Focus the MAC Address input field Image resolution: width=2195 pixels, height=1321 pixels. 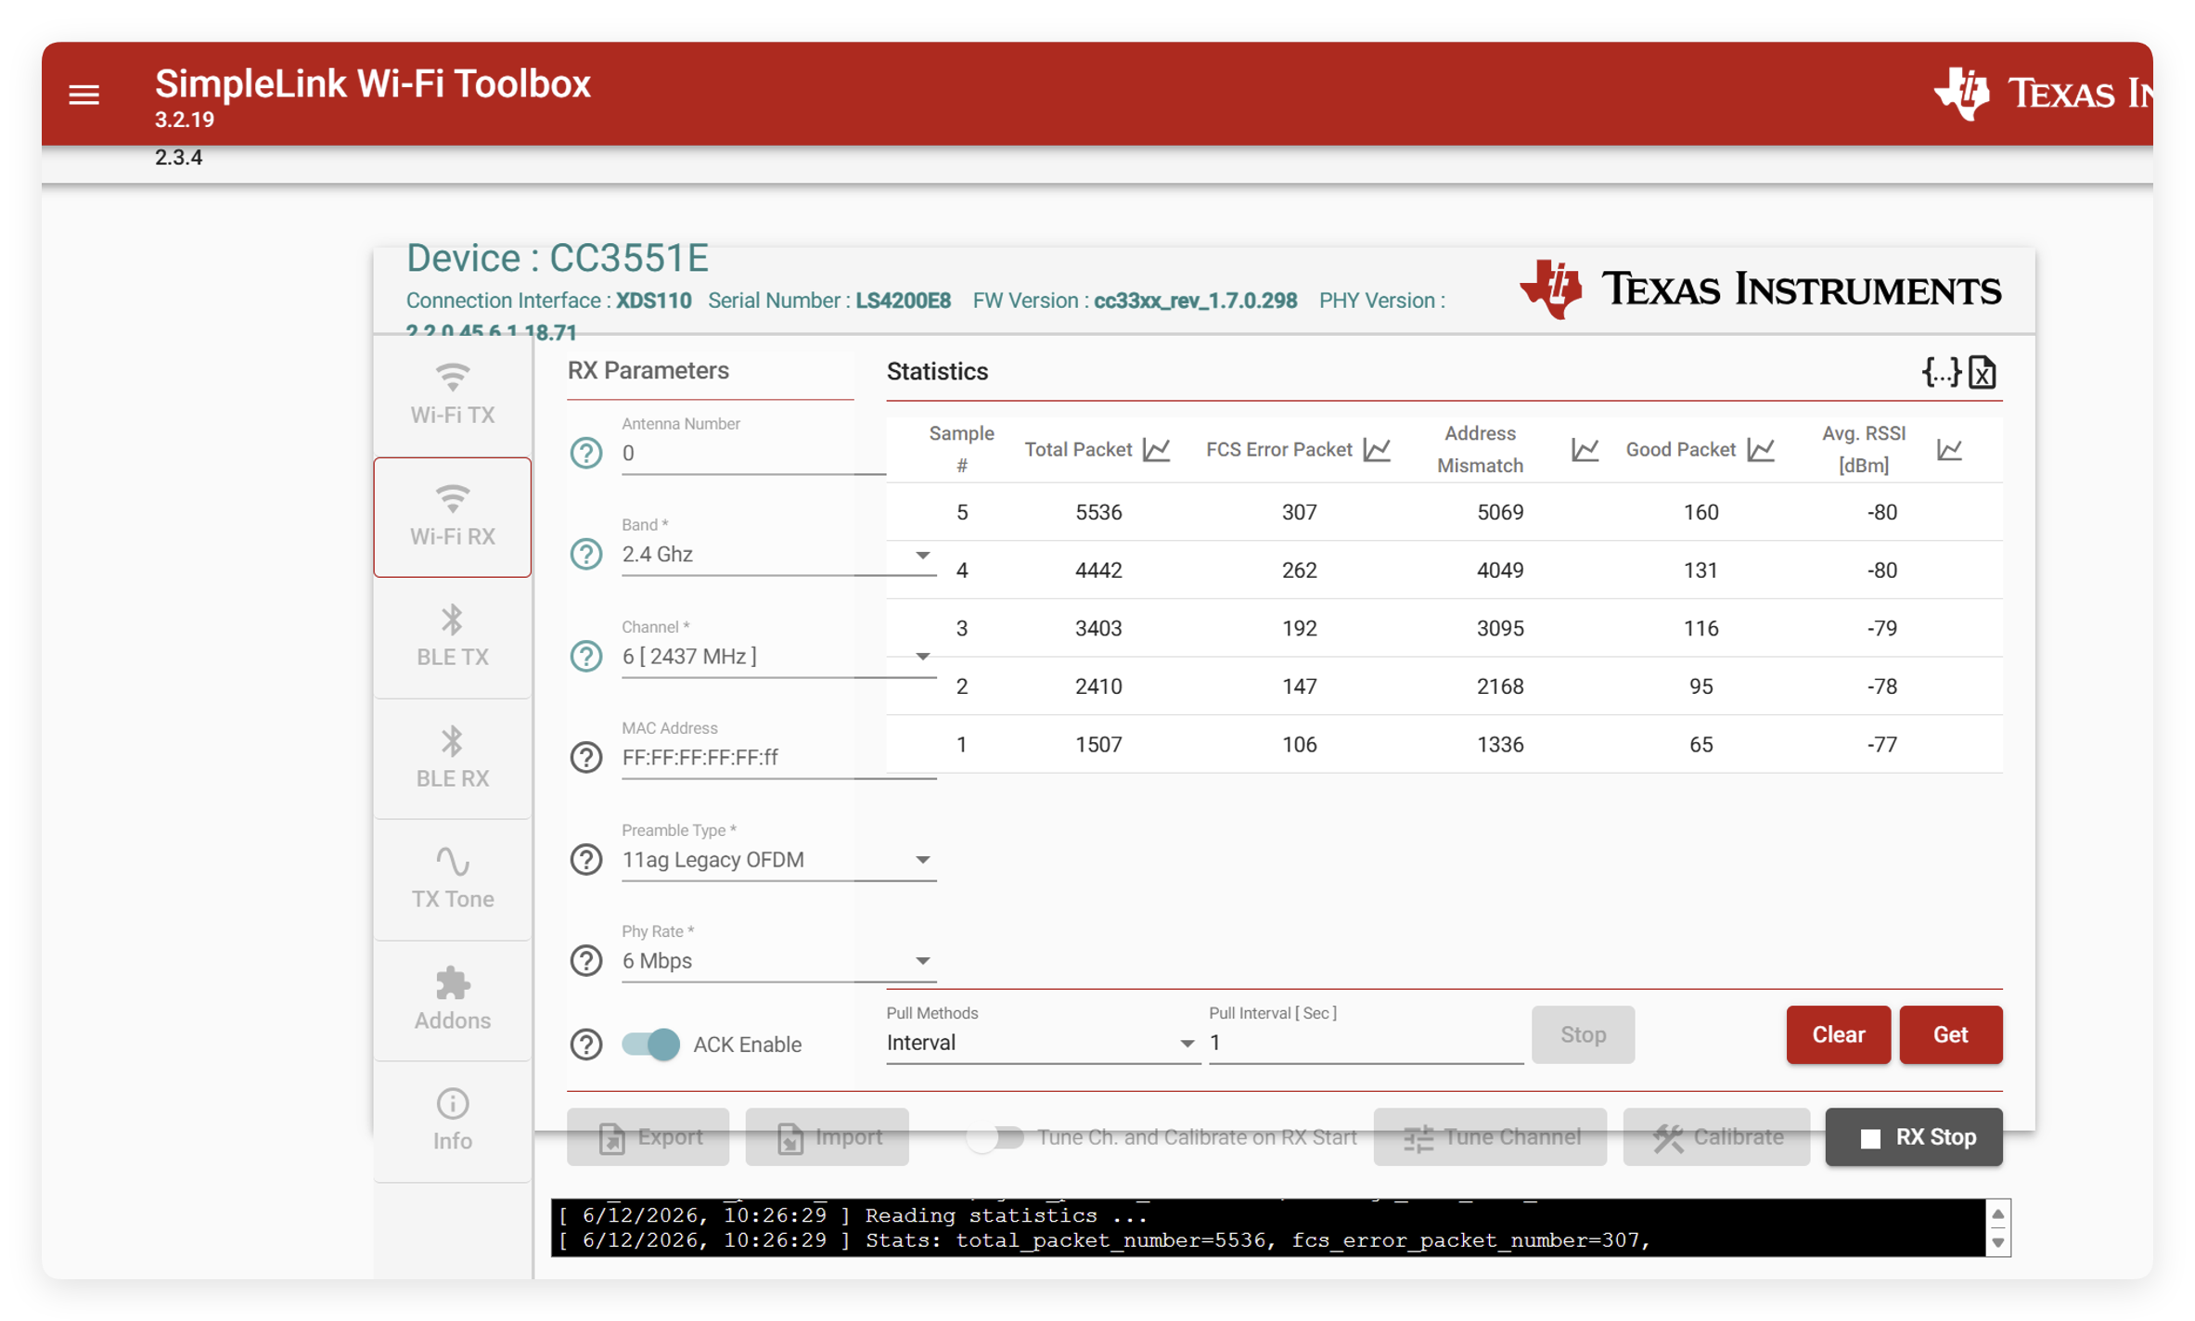tap(779, 758)
